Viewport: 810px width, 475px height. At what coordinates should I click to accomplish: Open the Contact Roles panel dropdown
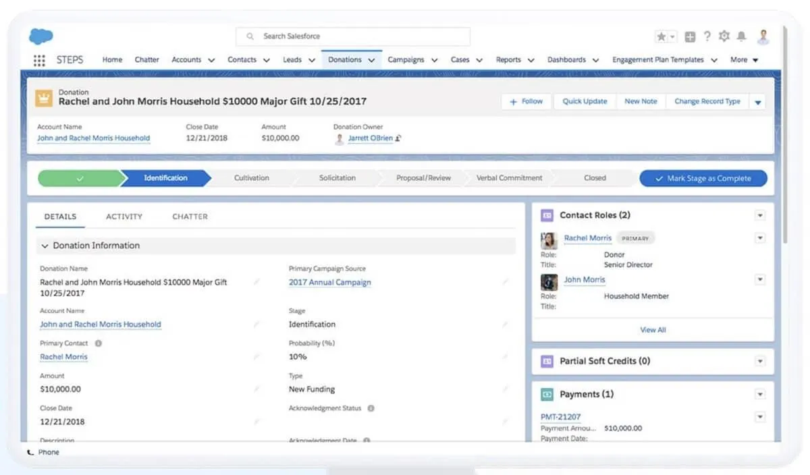click(760, 215)
